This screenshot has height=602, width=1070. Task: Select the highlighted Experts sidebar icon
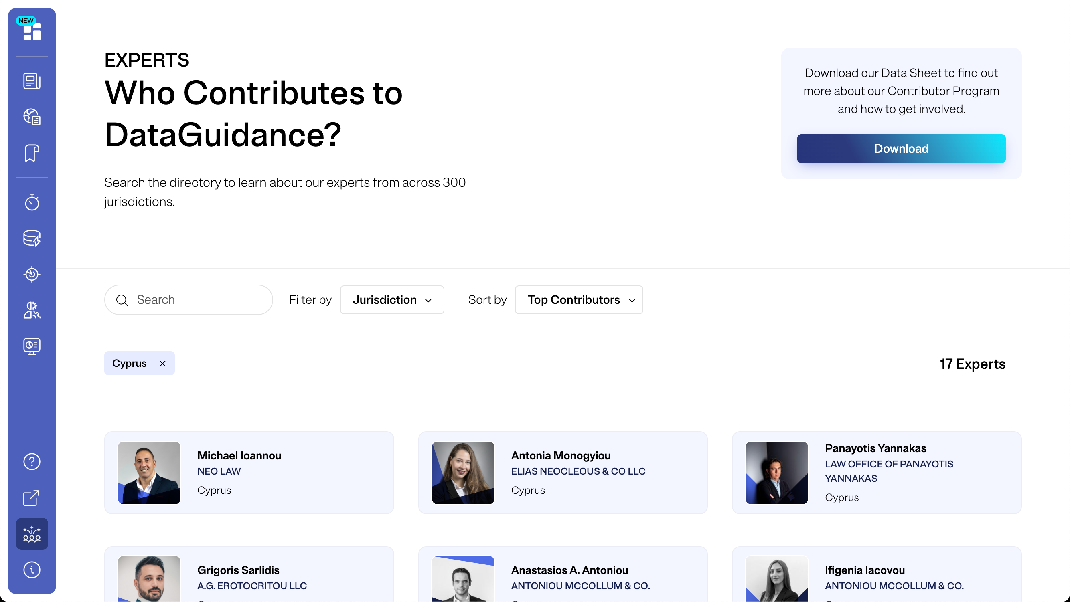click(x=32, y=534)
